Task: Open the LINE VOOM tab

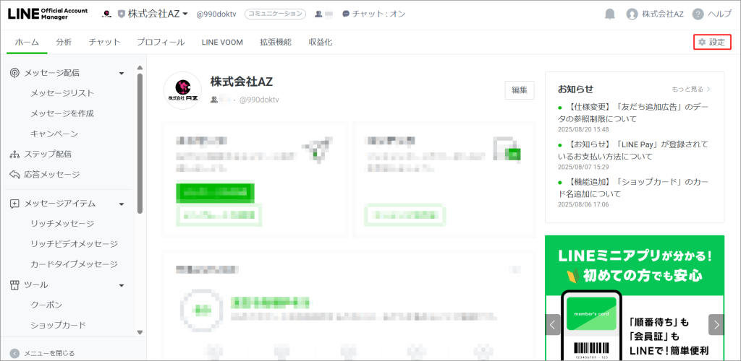Action: (x=222, y=42)
